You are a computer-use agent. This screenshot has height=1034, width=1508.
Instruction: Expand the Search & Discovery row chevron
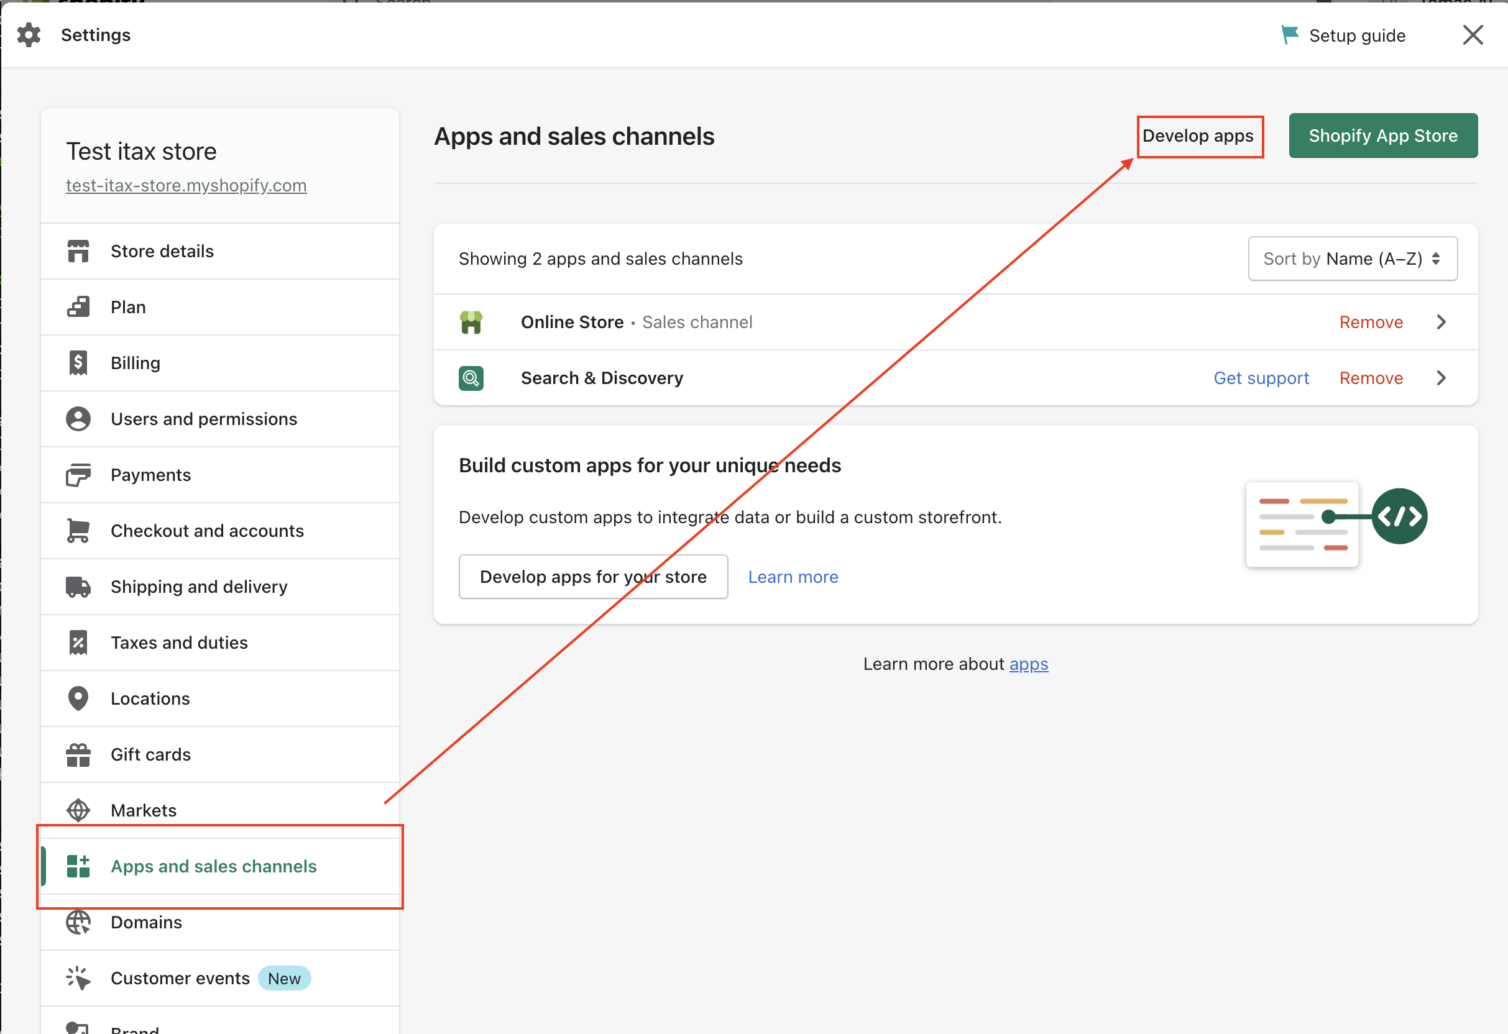(1441, 378)
